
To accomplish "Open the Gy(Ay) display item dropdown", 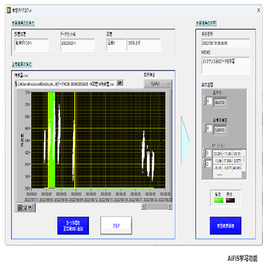I will [x=158, y=84].
